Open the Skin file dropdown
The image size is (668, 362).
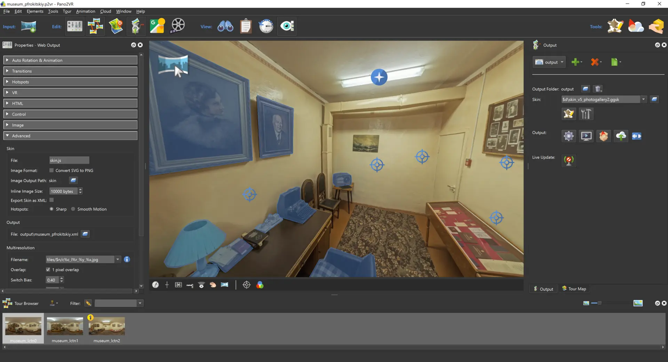(643, 100)
